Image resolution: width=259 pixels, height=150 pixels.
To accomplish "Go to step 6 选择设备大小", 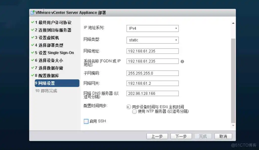I will click(x=49, y=60).
